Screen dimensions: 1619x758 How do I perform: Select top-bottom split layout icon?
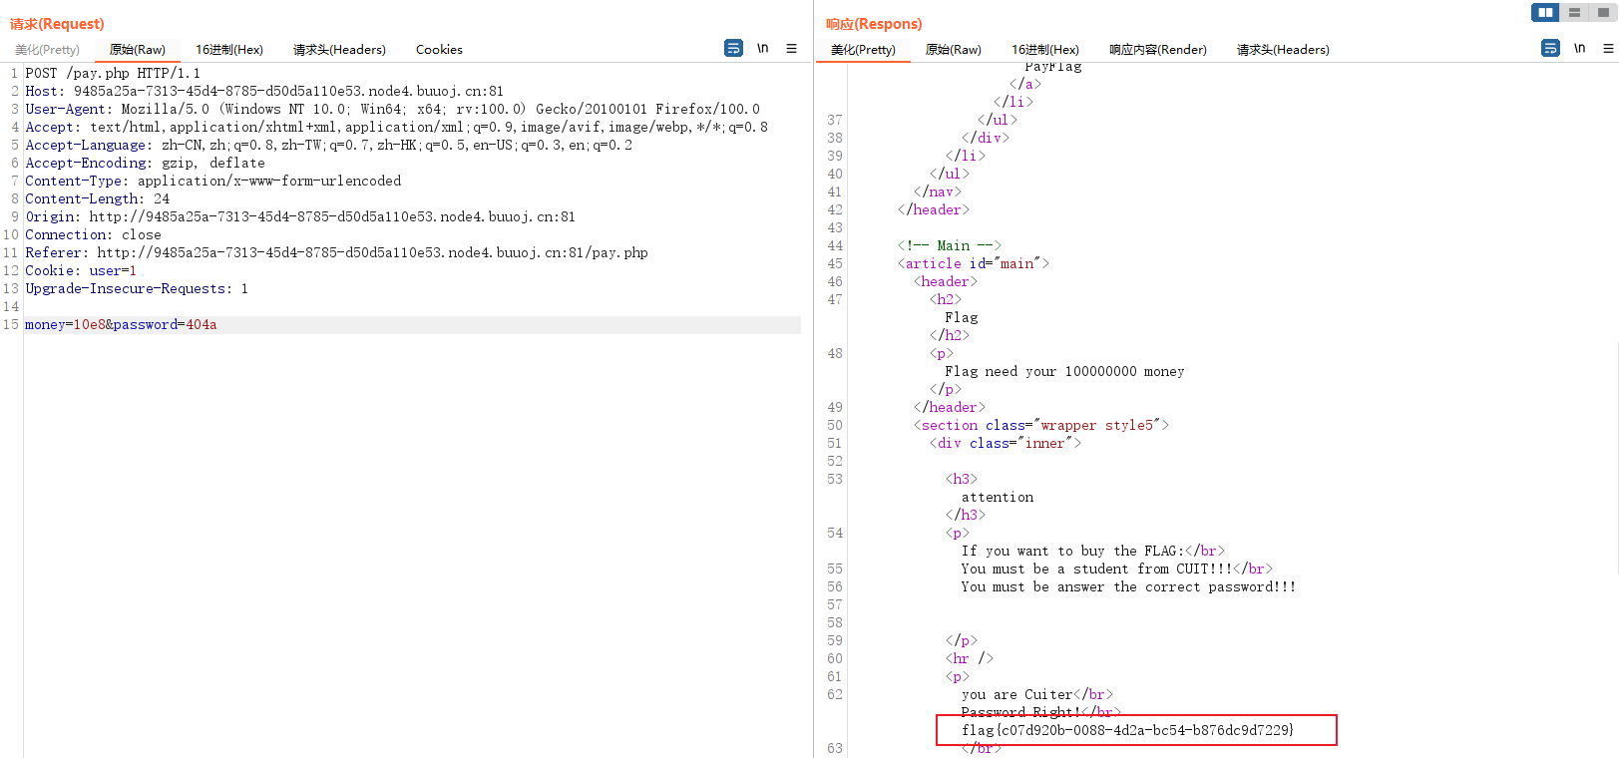(1574, 12)
